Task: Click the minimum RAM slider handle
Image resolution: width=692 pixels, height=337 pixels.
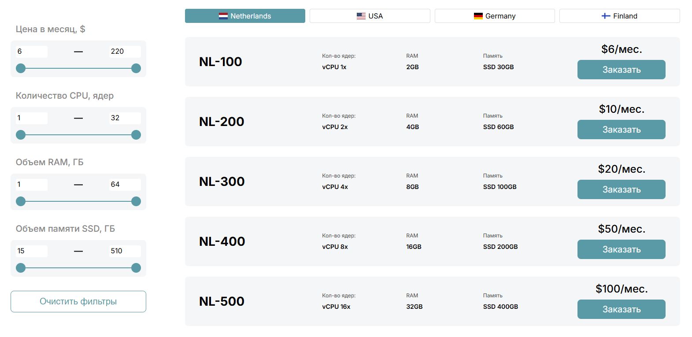Action: pos(21,201)
